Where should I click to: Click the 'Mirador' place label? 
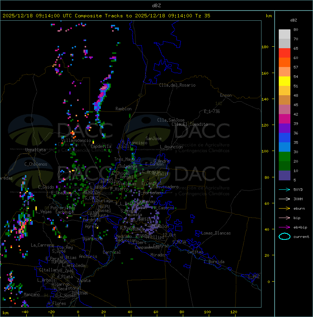pos(158,255)
